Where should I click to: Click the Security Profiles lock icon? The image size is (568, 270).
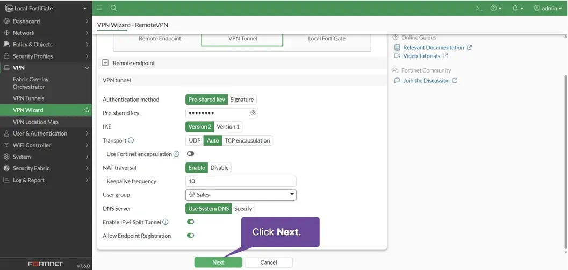[6, 56]
